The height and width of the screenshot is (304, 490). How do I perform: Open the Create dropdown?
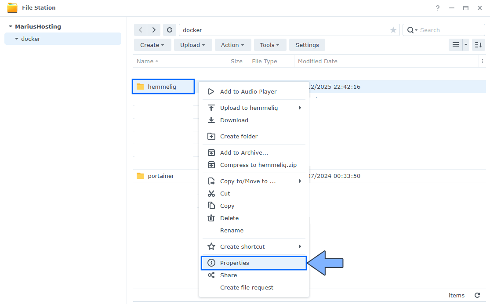[x=152, y=45]
